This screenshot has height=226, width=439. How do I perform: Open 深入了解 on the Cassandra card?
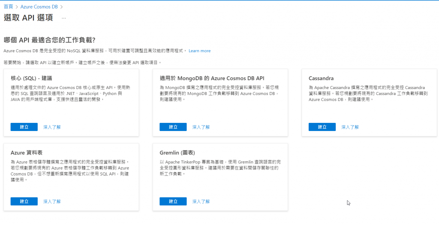350,127
